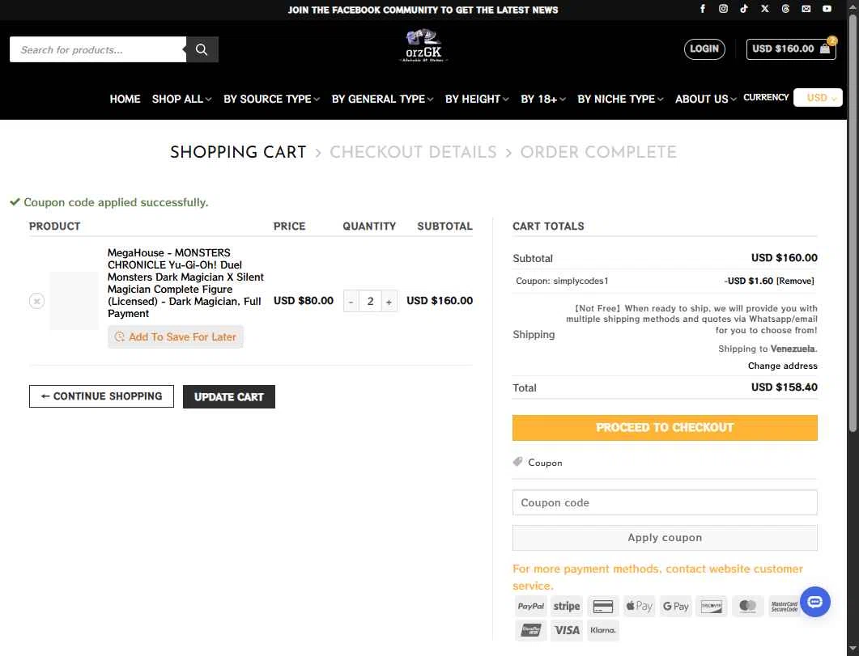Image resolution: width=859 pixels, height=656 pixels.
Task: Expand the By General Type menu
Action: coord(382,99)
